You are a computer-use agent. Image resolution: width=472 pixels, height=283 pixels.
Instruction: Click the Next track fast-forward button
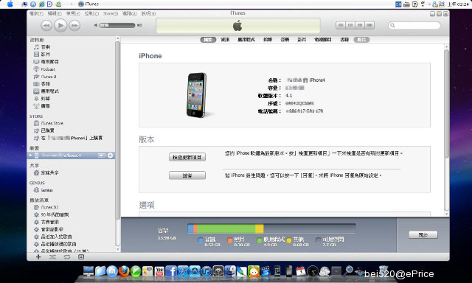pyautogui.click(x=74, y=26)
